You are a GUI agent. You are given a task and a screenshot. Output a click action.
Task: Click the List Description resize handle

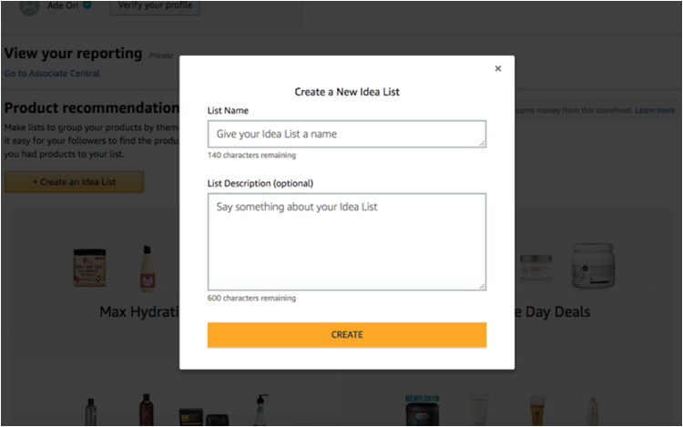[482, 286]
